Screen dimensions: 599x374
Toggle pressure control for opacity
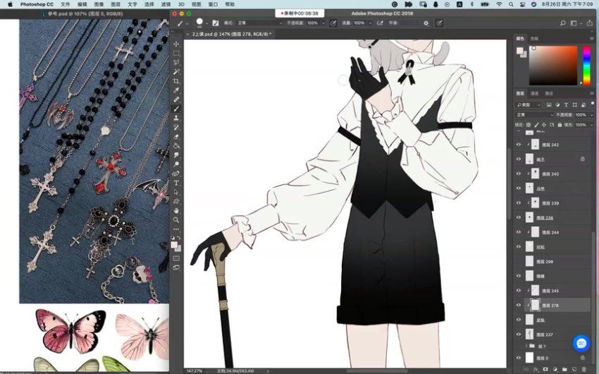coord(333,23)
